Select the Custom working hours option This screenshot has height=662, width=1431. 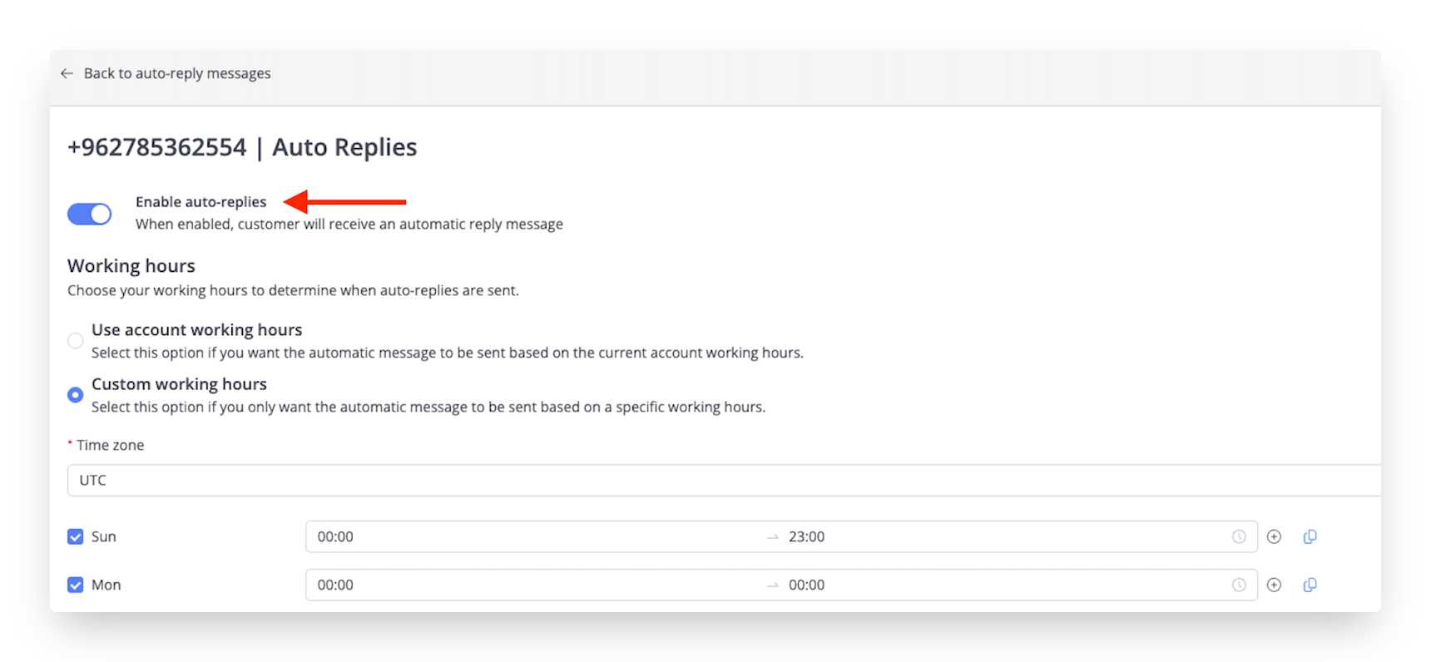coord(75,395)
